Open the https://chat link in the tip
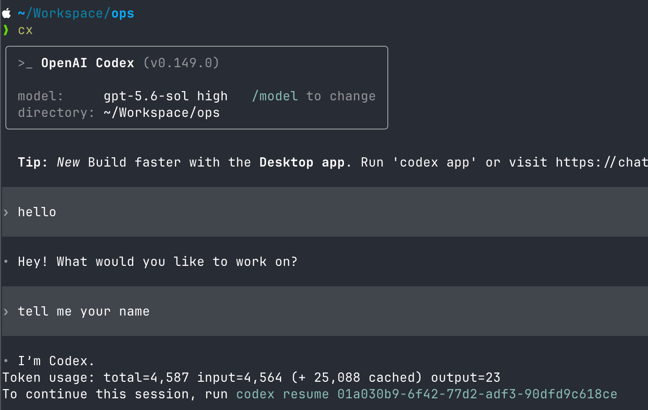This screenshot has width=648, height=410. tap(602, 162)
